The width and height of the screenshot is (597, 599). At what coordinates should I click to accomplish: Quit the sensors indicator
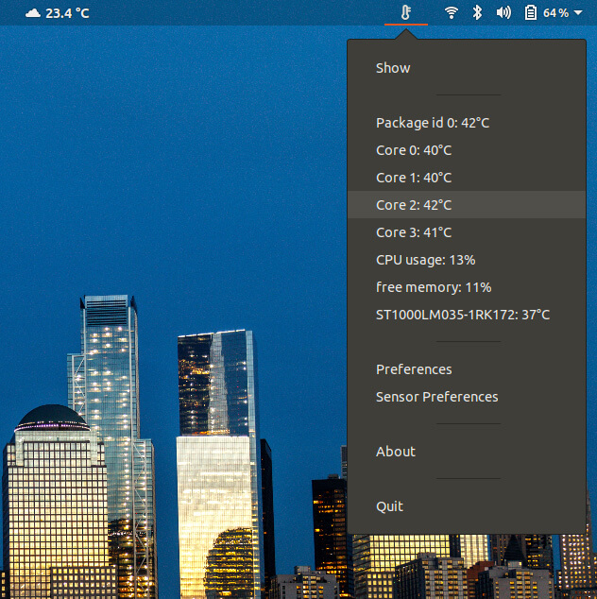pyautogui.click(x=467, y=506)
